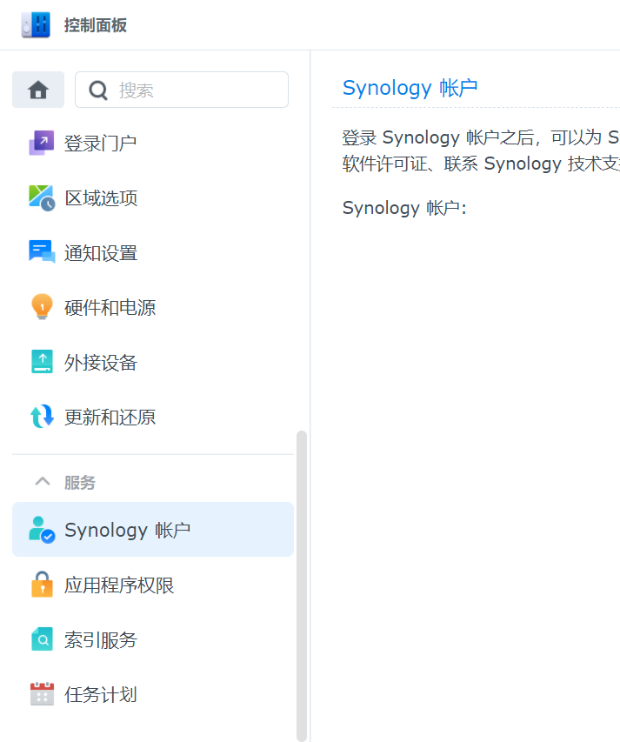Click the 'Synology 帐户:' field label
The image size is (620, 742).
(x=404, y=208)
